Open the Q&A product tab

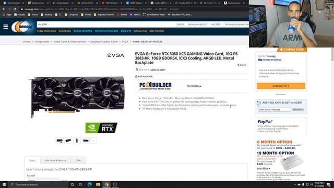(78, 160)
